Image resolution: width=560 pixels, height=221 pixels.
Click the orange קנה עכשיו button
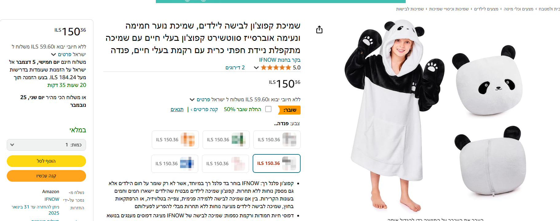click(46, 176)
